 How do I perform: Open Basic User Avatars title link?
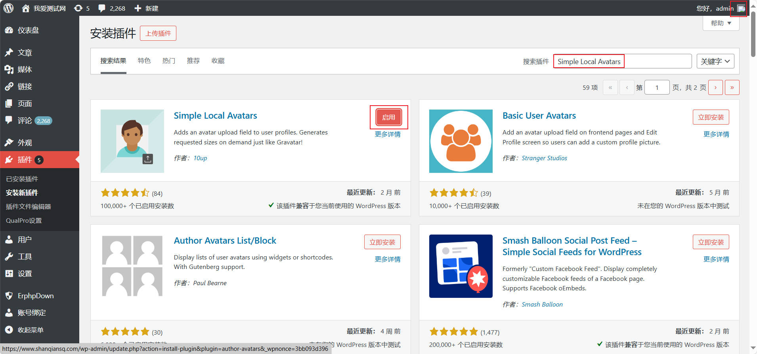tap(539, 115)
